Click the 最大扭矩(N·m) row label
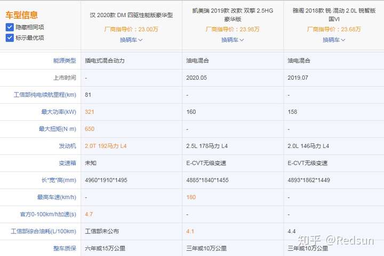 click(57, 129)
